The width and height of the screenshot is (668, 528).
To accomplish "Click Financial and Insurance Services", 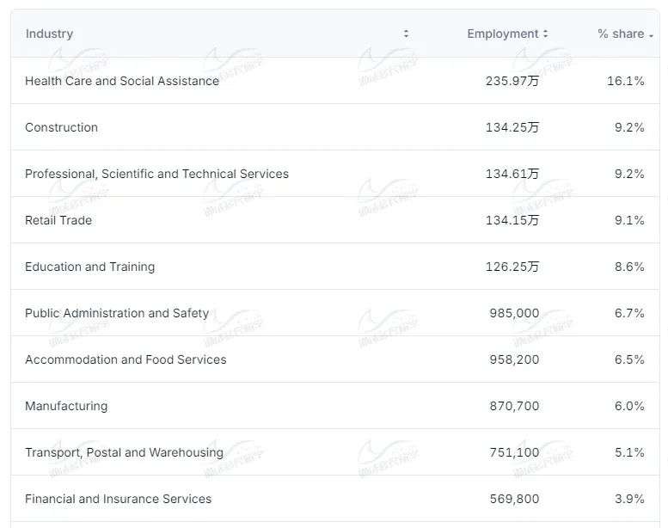I will [x=118, y=499].
